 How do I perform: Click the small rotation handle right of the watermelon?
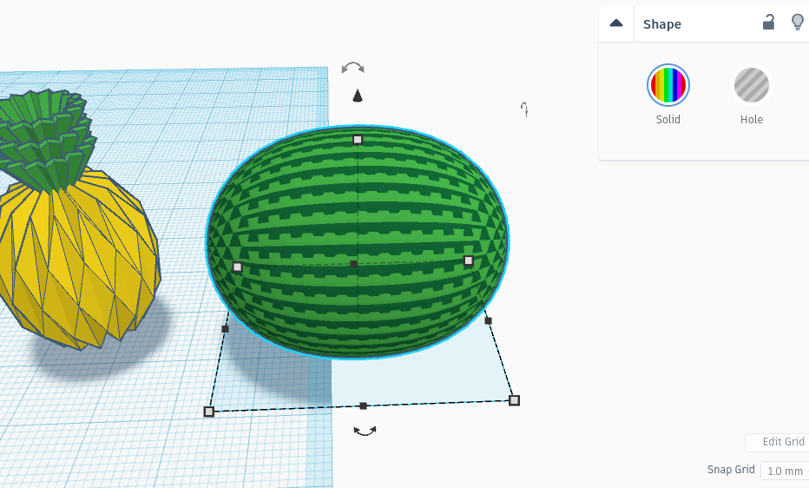[524, 109]
